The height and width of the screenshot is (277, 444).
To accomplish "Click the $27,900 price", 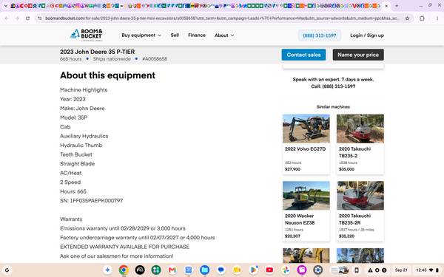I will (x=292, y=169).
